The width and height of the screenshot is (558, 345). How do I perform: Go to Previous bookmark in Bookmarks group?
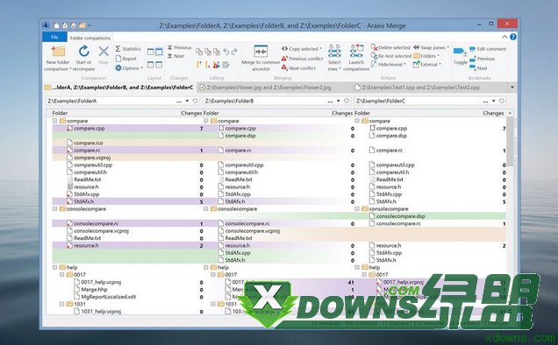coord(482,59)
